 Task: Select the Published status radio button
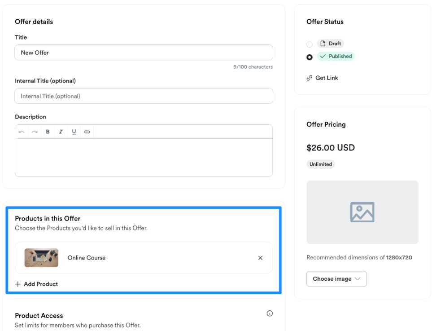click(310, 57)
